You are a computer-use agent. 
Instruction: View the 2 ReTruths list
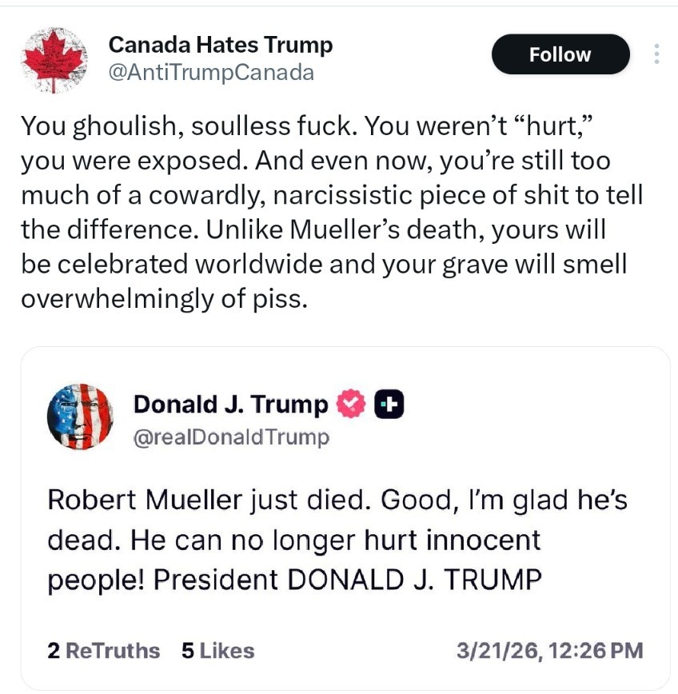[x=103, y=651]
